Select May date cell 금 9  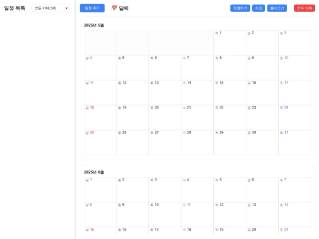[262, 68]
